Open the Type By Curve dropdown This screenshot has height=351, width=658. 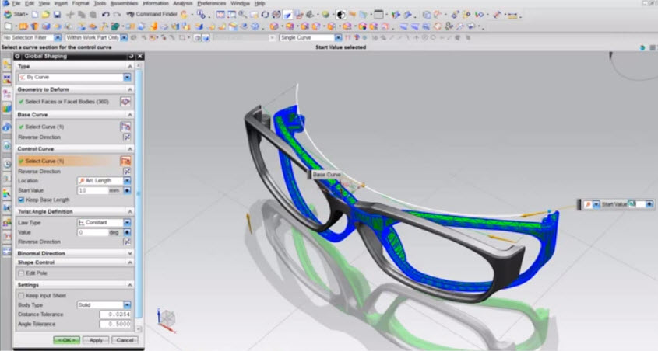(127, 77)
